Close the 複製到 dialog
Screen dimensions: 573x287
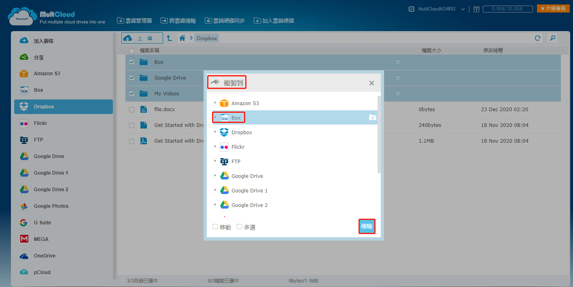tap(371, 83)
